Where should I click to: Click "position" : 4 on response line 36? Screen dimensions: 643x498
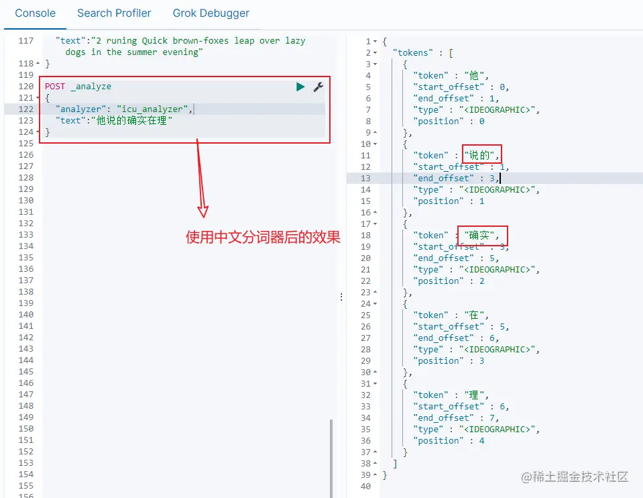(449, 441)
